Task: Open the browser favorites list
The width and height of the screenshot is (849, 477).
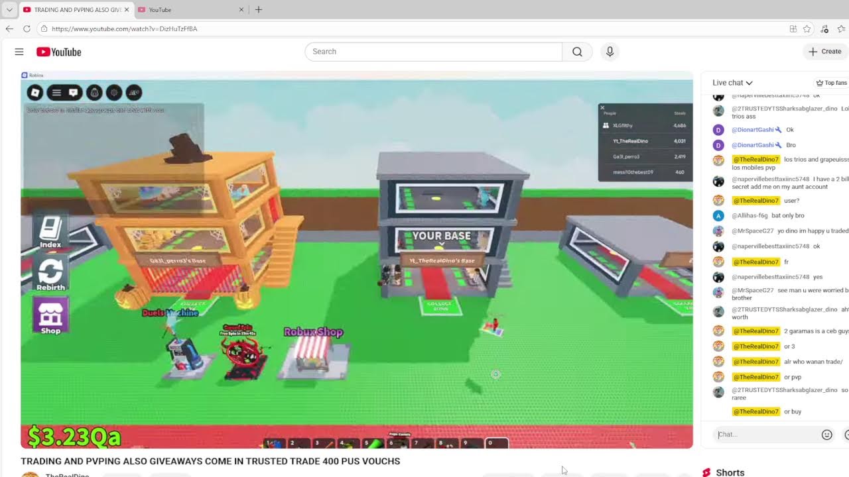Action: tap(842, 28)
